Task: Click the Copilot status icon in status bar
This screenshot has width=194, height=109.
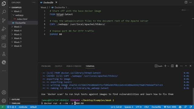Action: [180, 107]
